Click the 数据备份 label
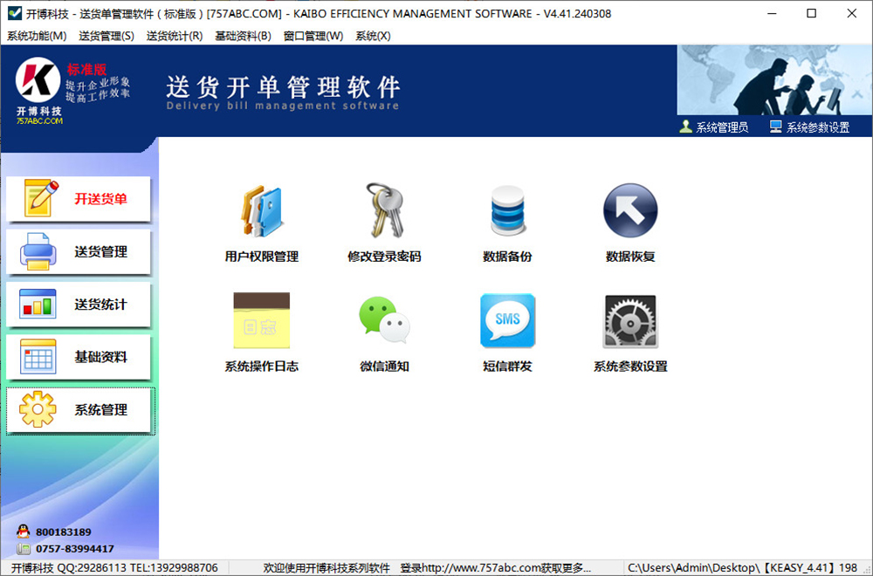 [507, 257]
